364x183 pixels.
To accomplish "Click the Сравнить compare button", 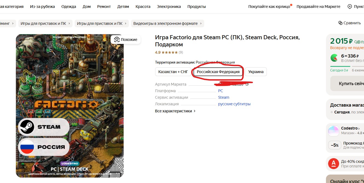I will click(x=349, y=23).
